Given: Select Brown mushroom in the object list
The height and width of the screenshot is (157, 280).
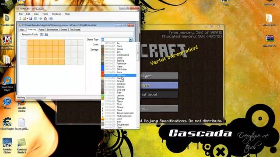Looking at the screenshot, I should pos(119,113).
